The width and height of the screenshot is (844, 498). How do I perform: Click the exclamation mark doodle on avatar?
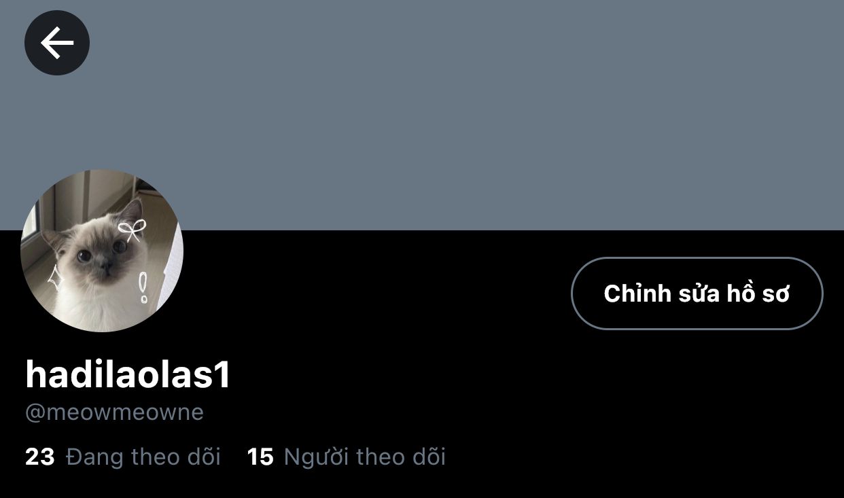143,287
